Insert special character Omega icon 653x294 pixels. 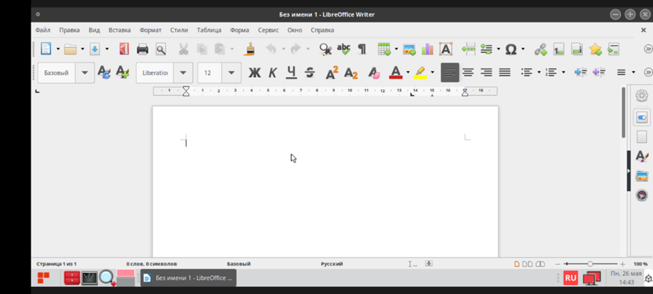(x=511, y=49)
